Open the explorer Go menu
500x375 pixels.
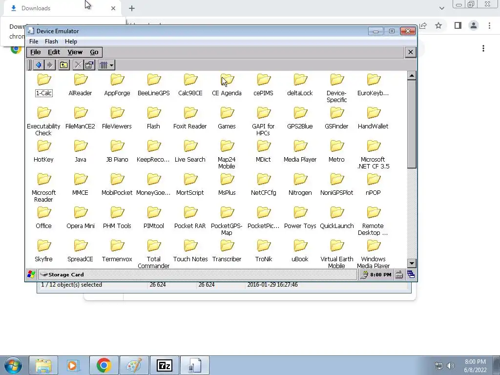pos(94,52)
